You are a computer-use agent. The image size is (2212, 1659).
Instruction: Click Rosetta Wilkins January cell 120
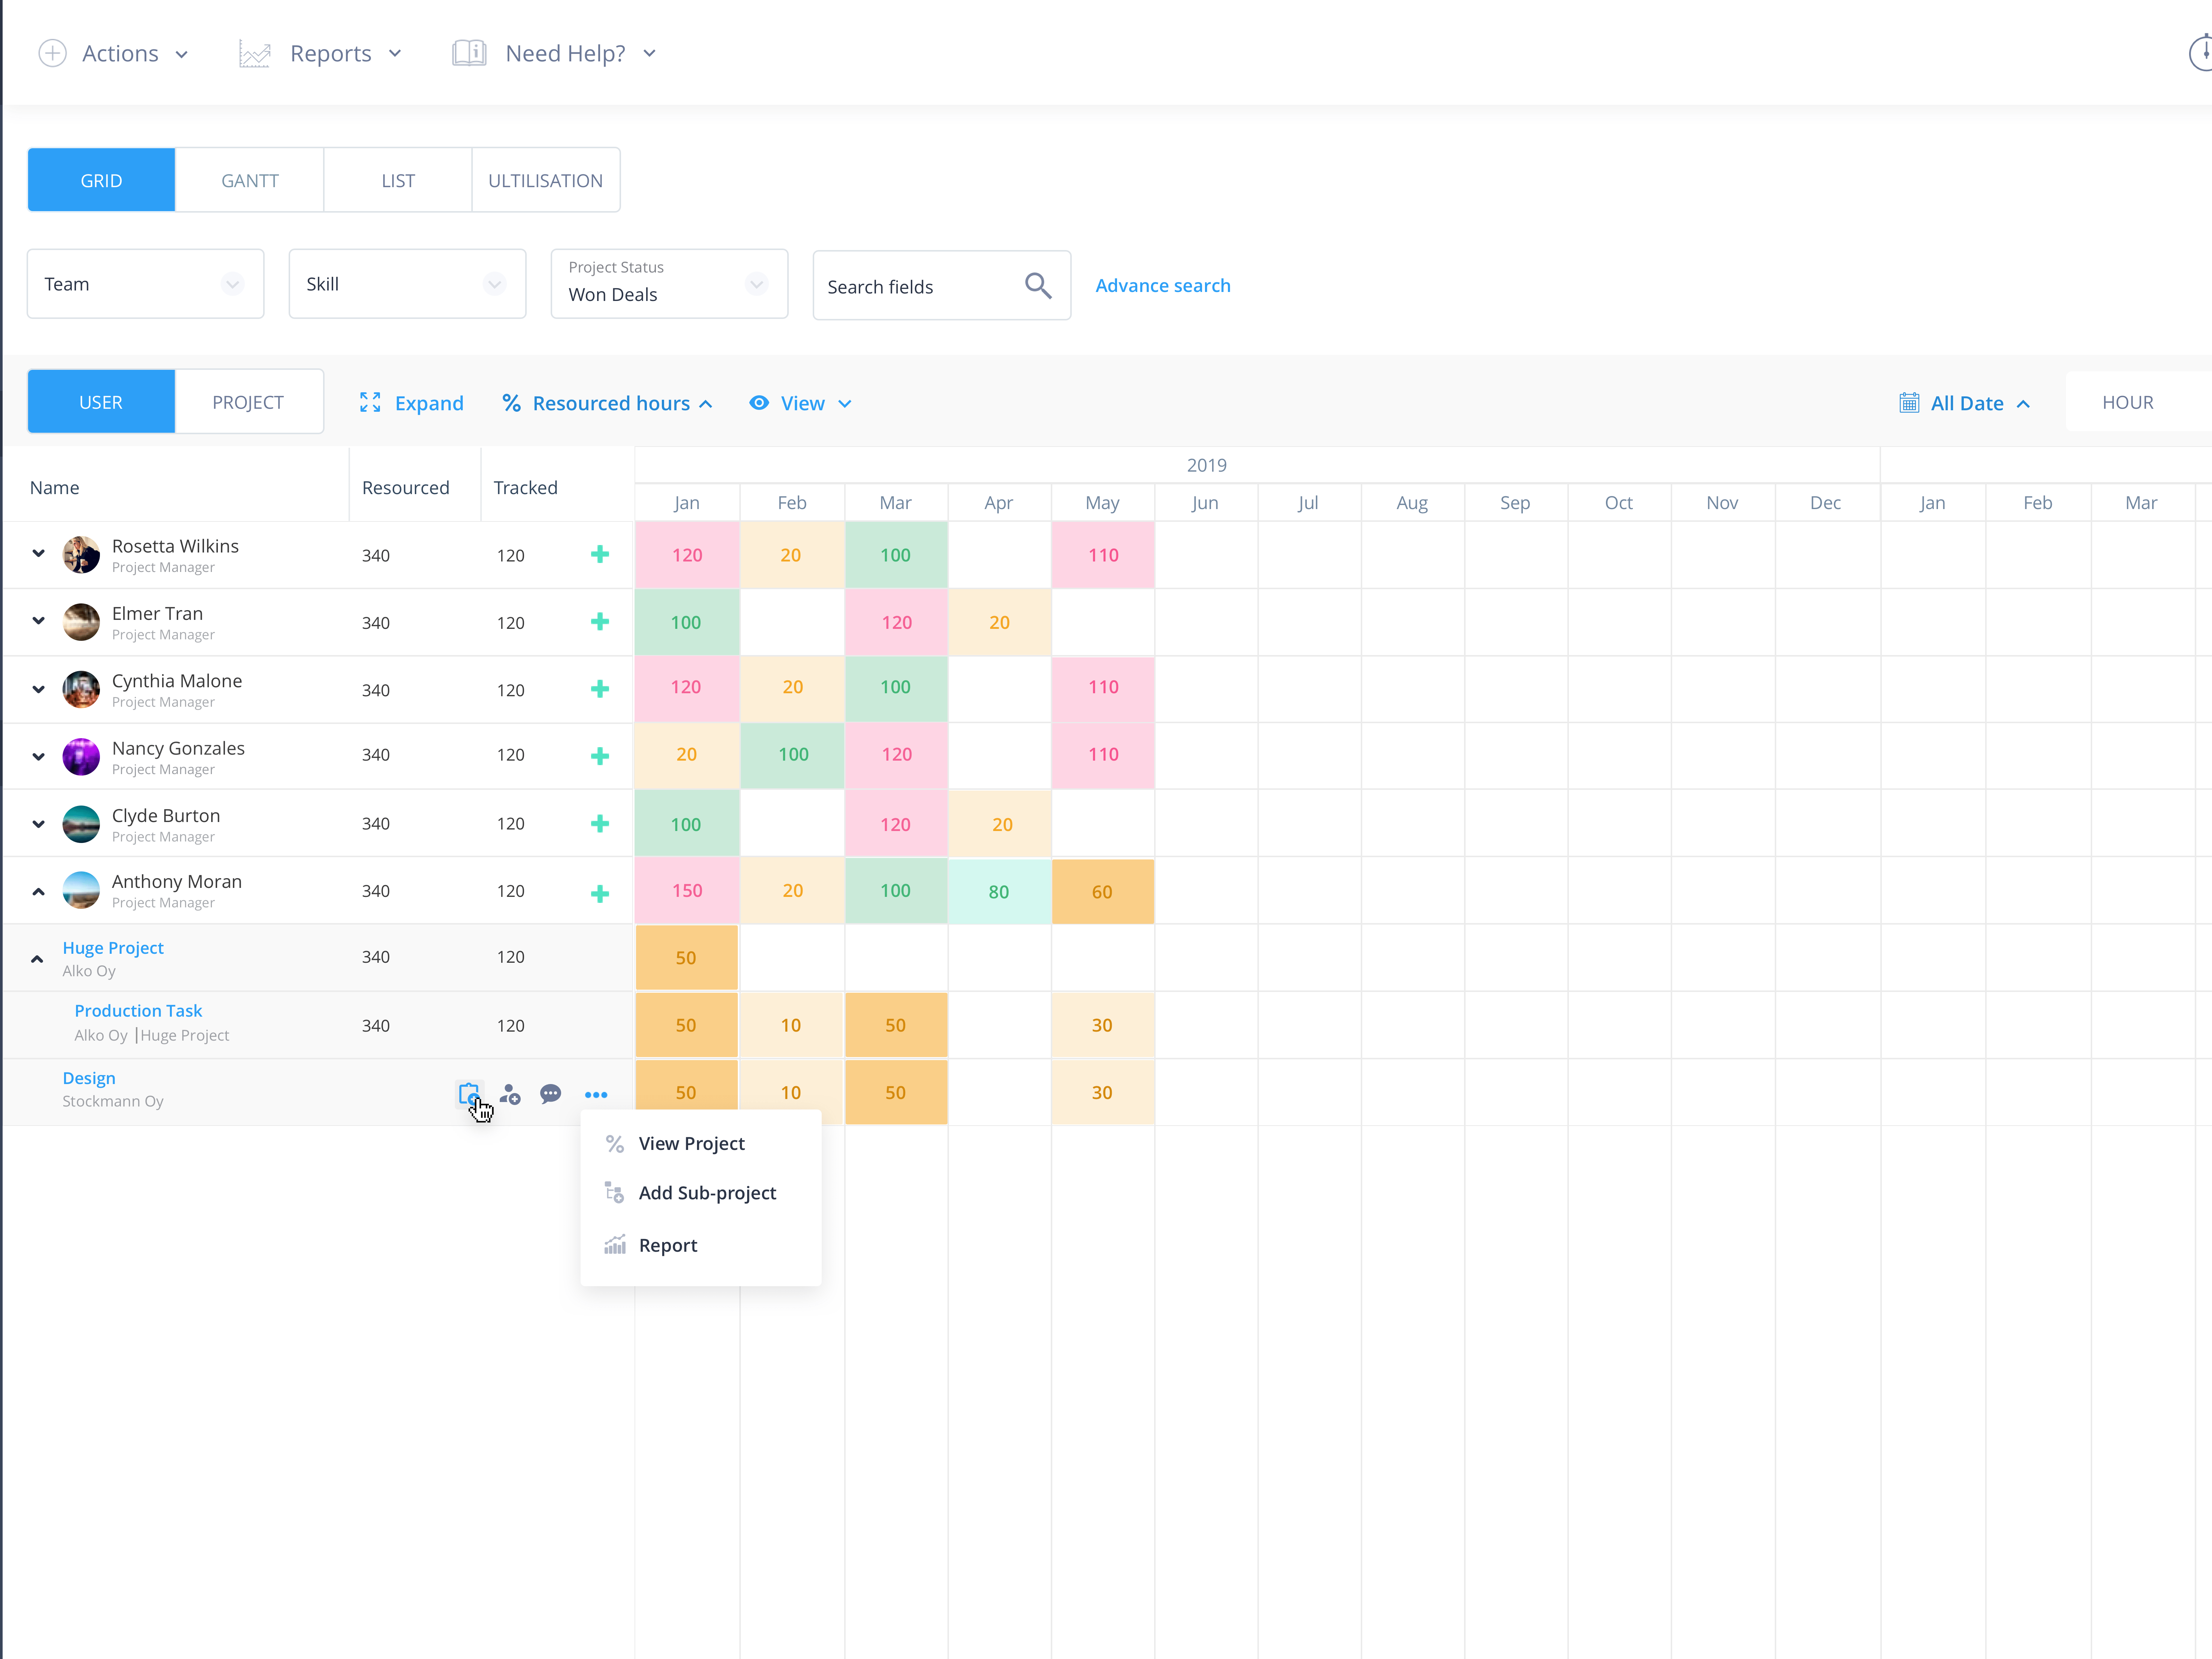pyautogui.click(x=687, y=555)
